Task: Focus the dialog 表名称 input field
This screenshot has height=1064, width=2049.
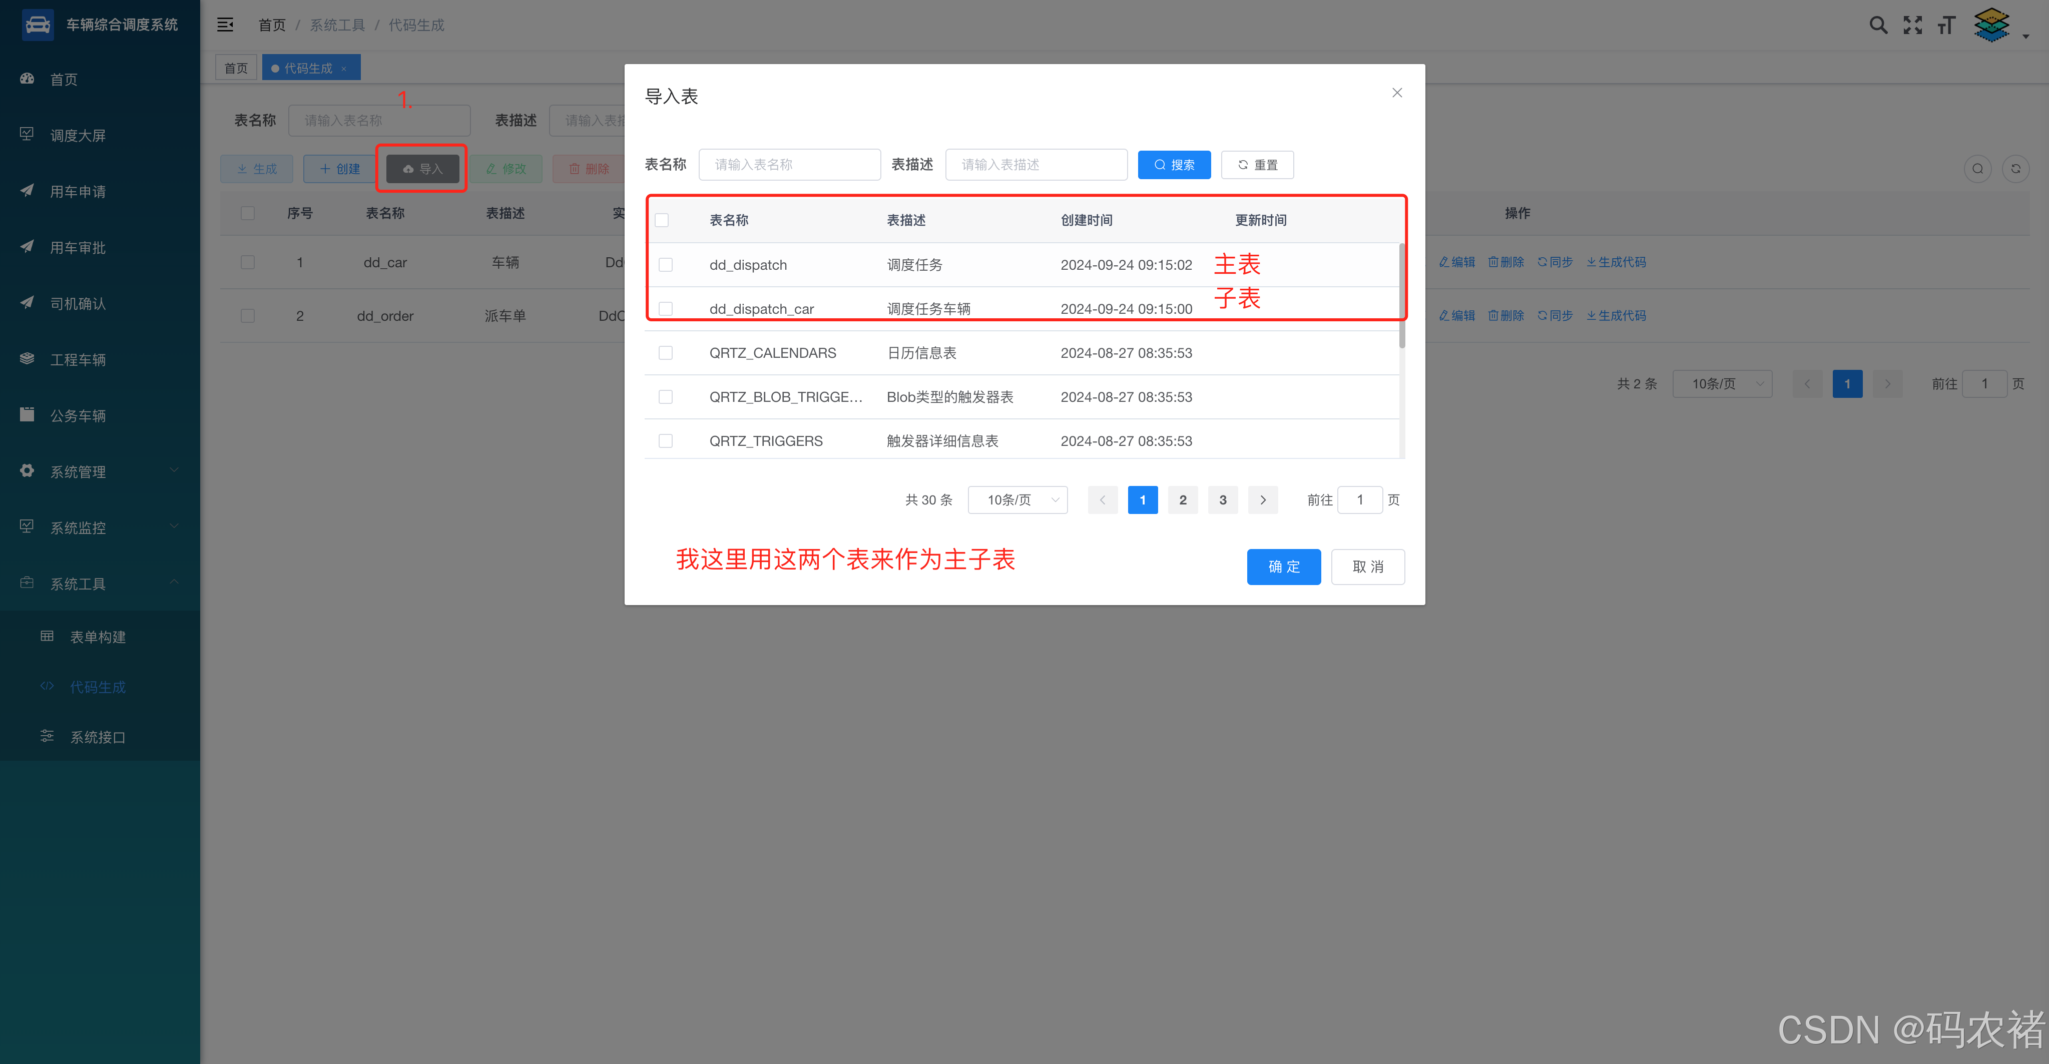Action: pos(790,165)
